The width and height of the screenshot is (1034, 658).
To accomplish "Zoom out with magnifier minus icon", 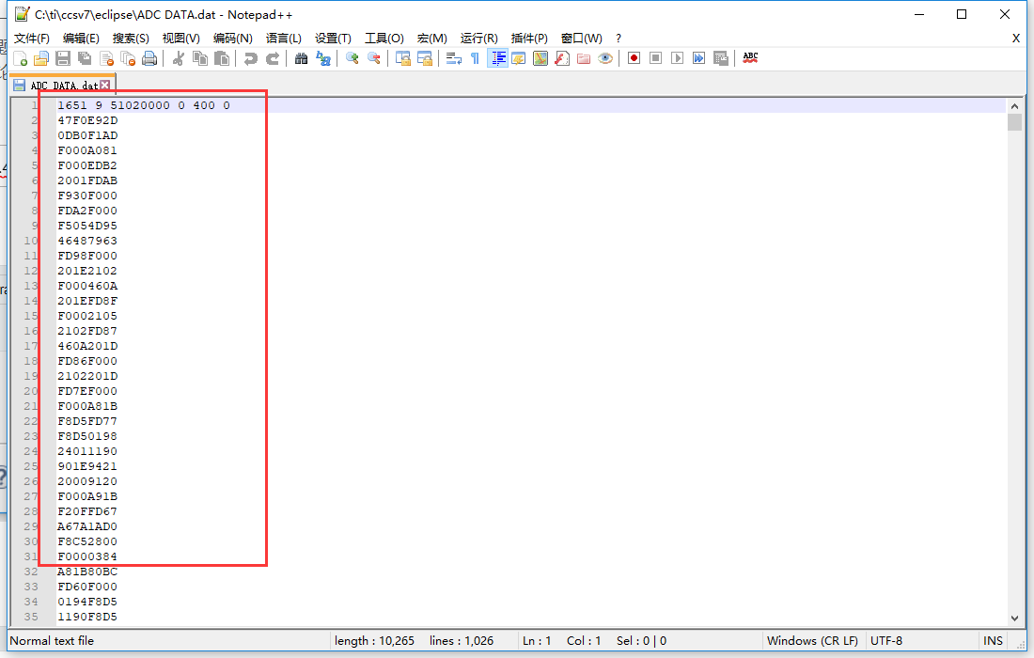I will click(x=374, y=58).
